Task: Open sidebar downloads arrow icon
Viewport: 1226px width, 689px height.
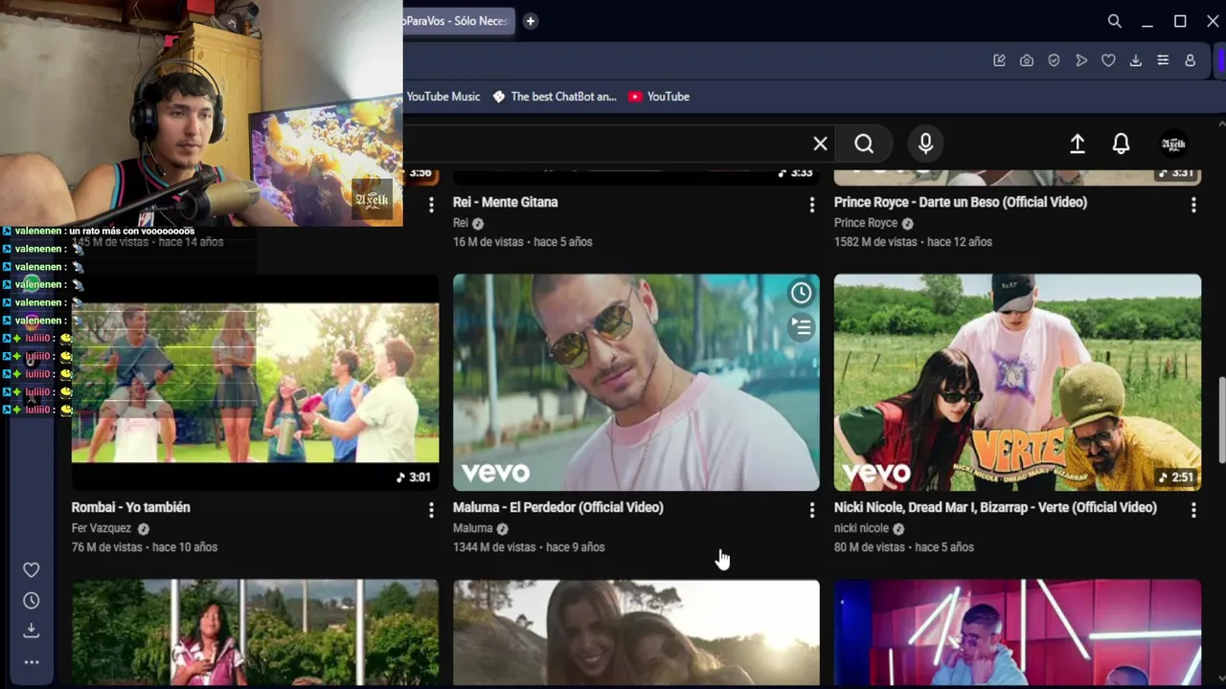Action: click(x=32, y=631)
